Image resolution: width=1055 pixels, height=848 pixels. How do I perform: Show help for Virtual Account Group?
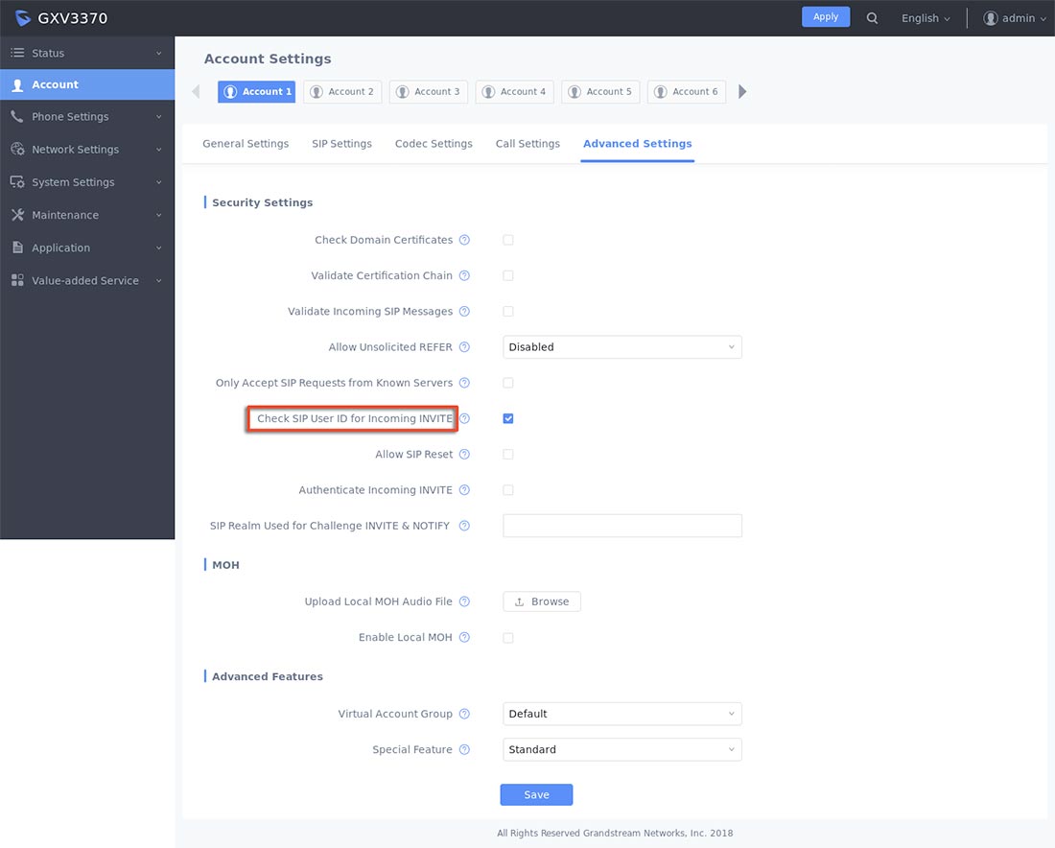pyautogui.click(x=464, y=714)
